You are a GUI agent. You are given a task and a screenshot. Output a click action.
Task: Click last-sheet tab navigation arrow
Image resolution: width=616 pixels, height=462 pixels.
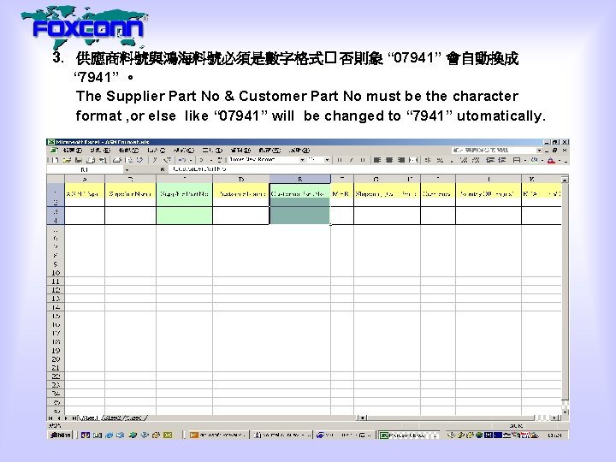(x=73, y=418)
